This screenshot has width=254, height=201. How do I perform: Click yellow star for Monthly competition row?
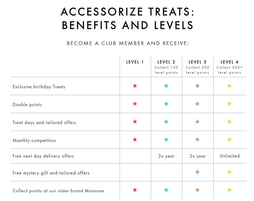click(229, 140)
